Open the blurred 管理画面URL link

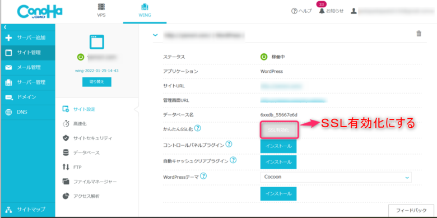[x=294, y=100]
